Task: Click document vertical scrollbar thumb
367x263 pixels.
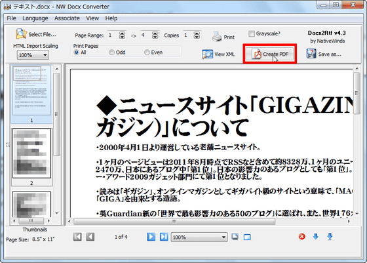Action: 357,93
